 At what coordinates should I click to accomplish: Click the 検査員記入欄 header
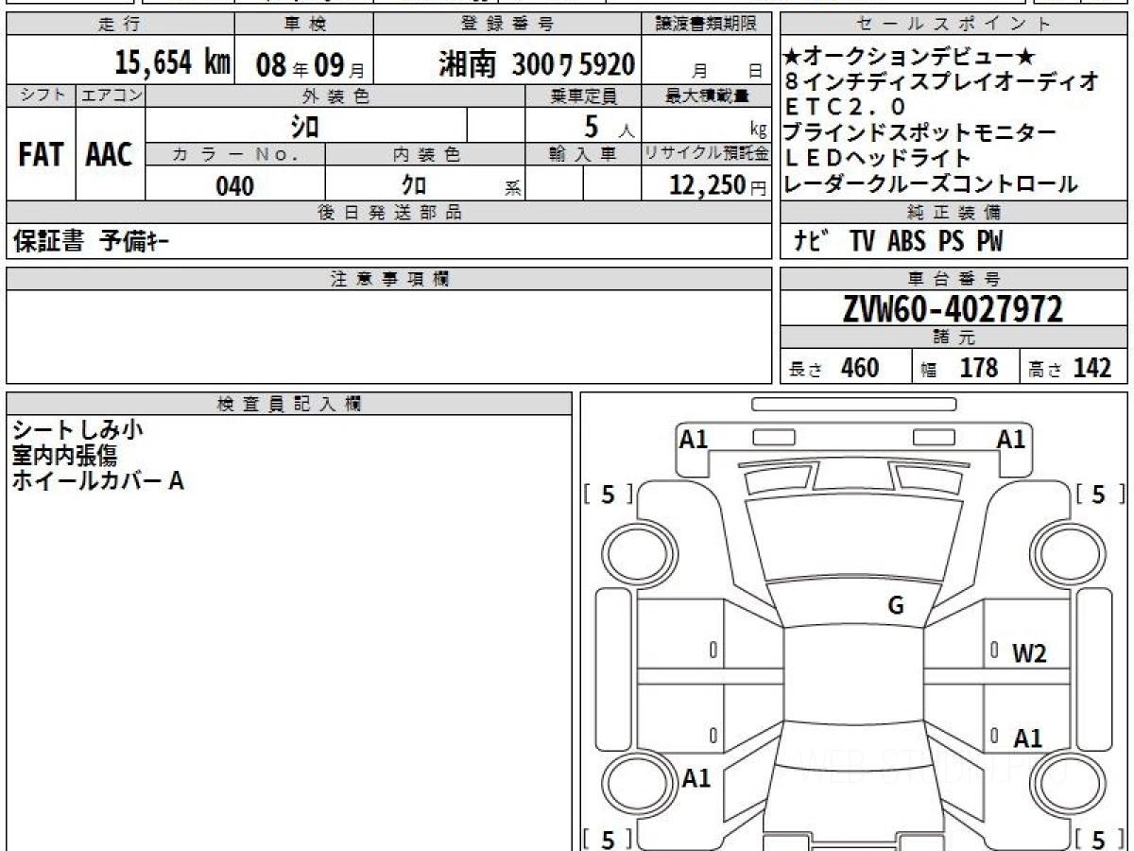coord(289,404)
